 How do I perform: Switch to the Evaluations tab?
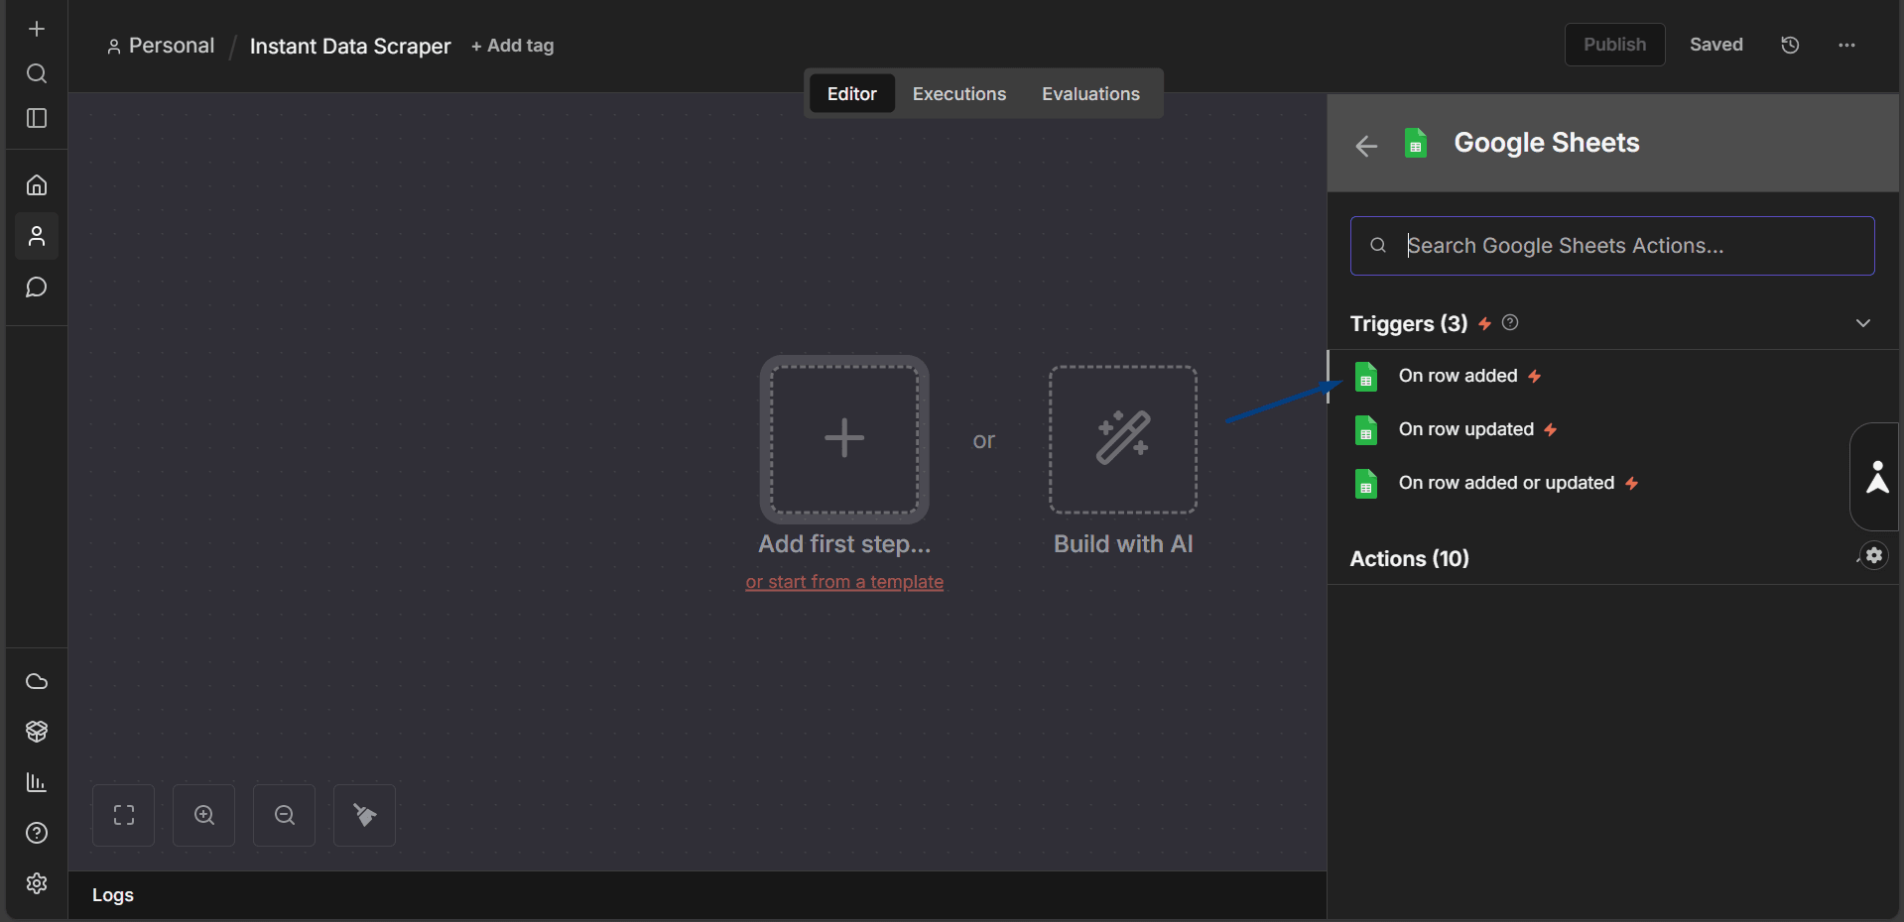1090,93
